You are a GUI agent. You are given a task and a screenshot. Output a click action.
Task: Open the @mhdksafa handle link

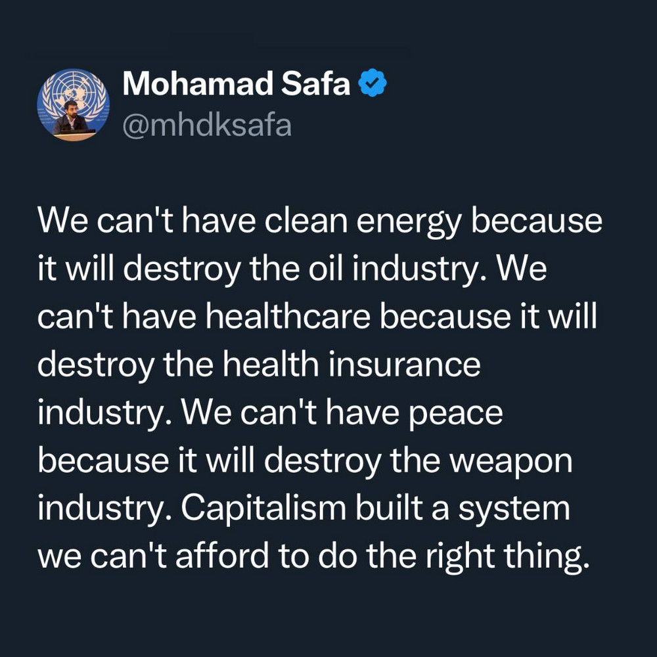pos(207,124)
